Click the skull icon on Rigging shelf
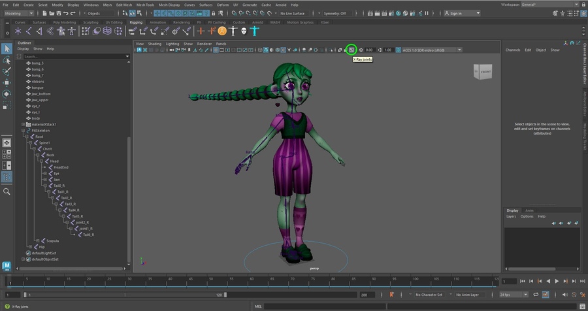The image size is (588, 311). (244, 31)
